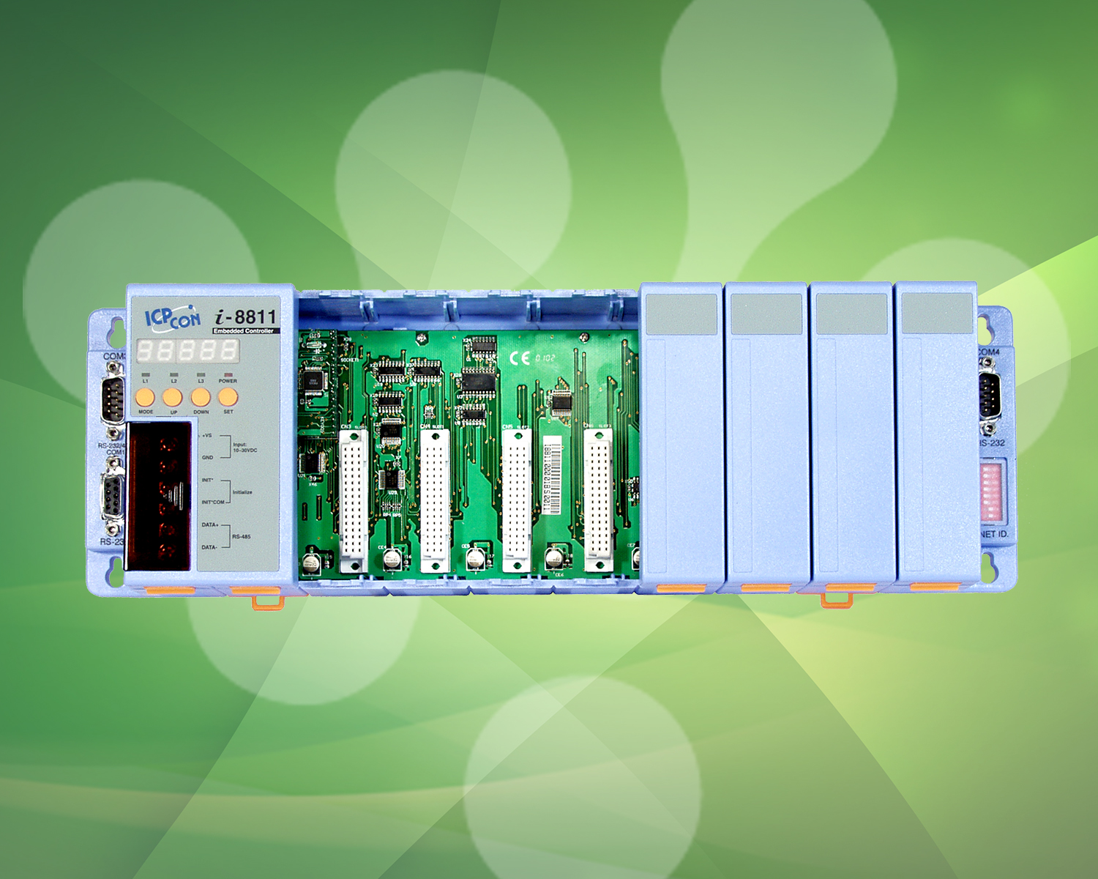Click the five-digit LED display
This screenshot has height=879, width=1098.
tap(187, 351)
